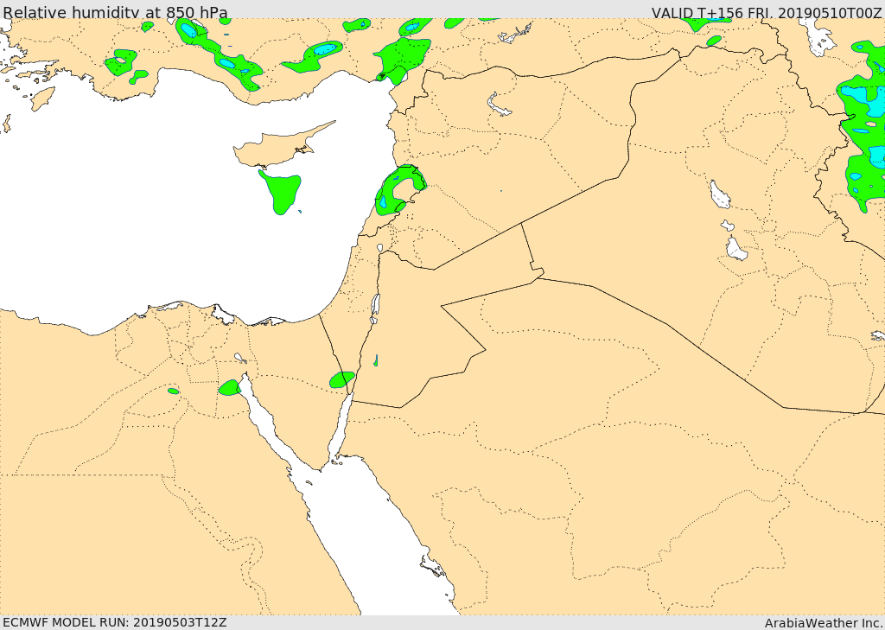Click the 'ArabiaWeather Inc' credit text
This screenshot has width=885, height=630.
[824, 623]
